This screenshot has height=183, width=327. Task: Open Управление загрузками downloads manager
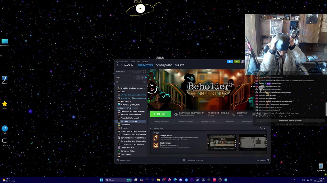pos(193,160)
